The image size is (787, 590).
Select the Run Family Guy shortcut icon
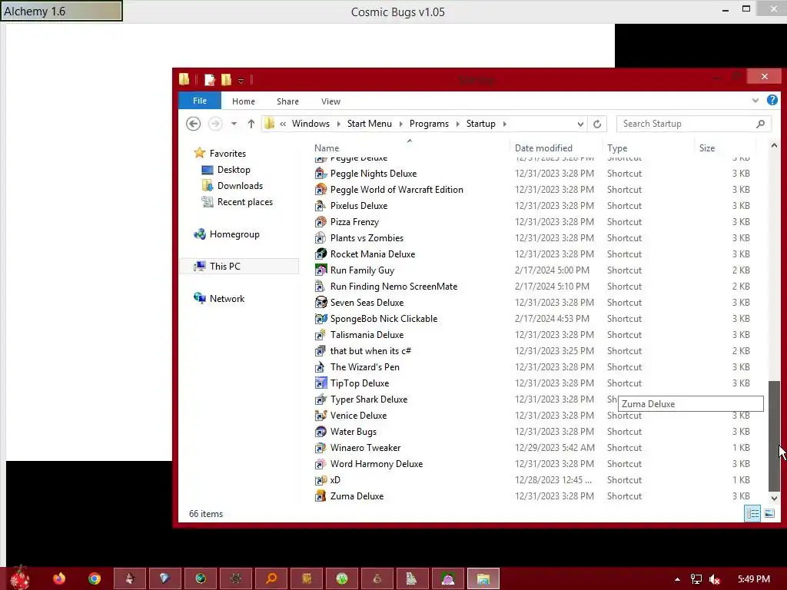tap(320, 270)
